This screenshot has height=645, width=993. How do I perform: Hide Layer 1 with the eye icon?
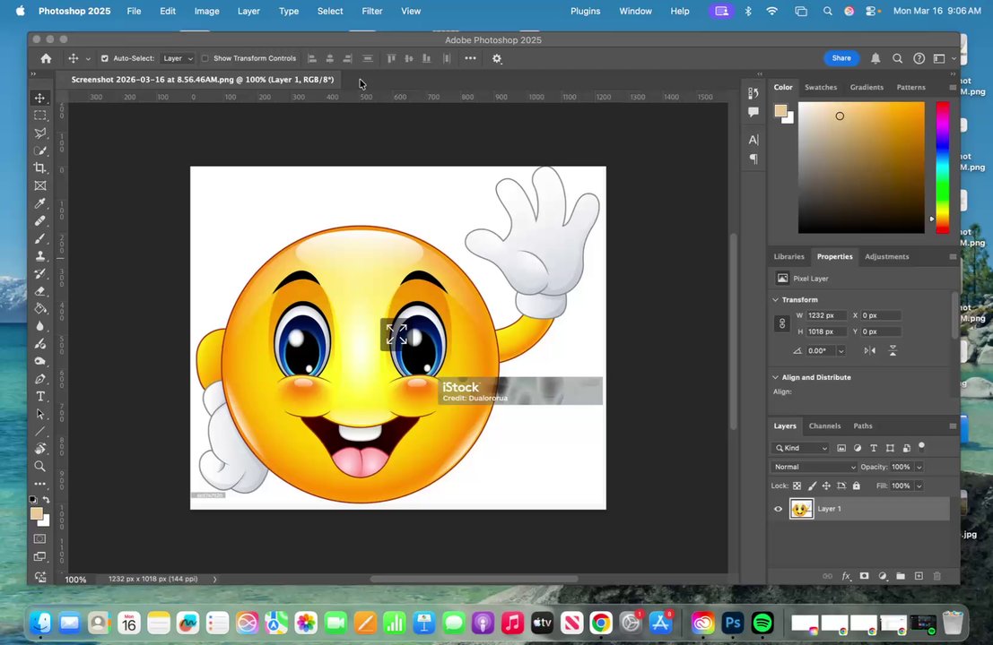(x=778, y=509)
